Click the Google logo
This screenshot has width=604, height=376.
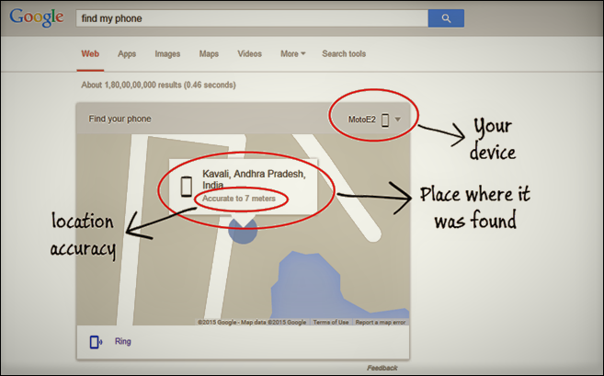tap(37, 17)
